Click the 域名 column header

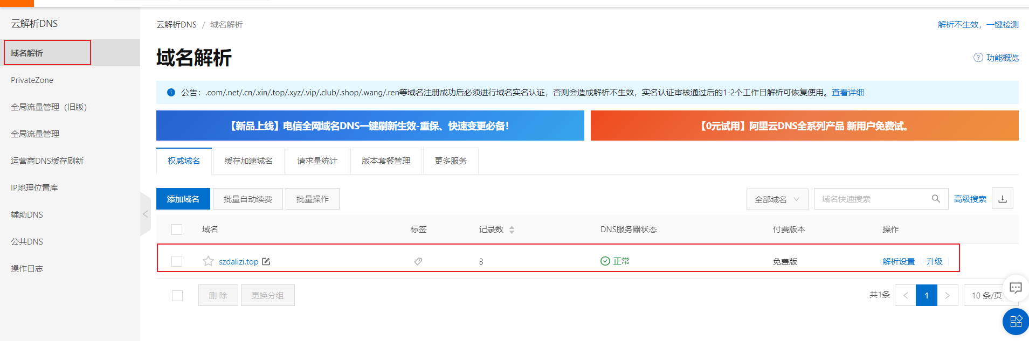(210, 229)
